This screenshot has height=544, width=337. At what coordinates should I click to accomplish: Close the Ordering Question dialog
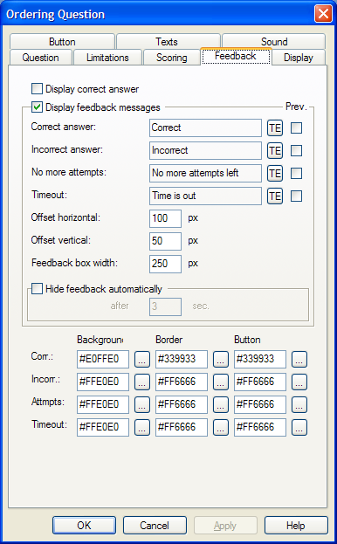click(323, 14)
